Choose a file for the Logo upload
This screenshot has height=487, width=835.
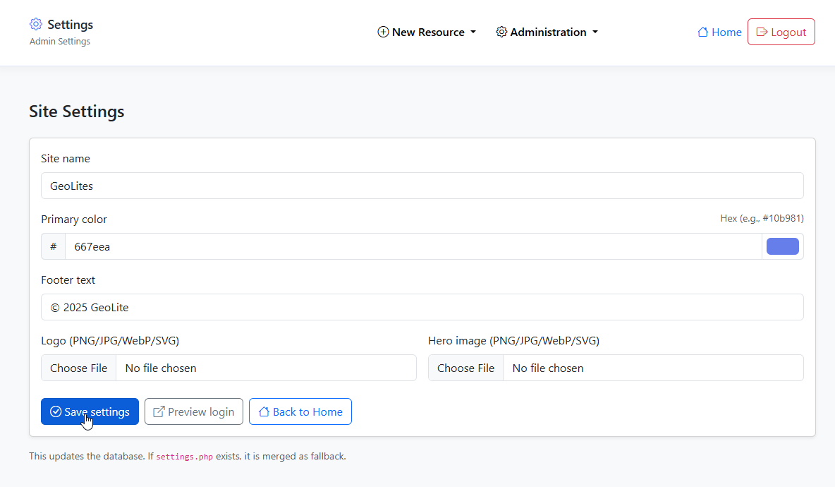tap(79, 368)
